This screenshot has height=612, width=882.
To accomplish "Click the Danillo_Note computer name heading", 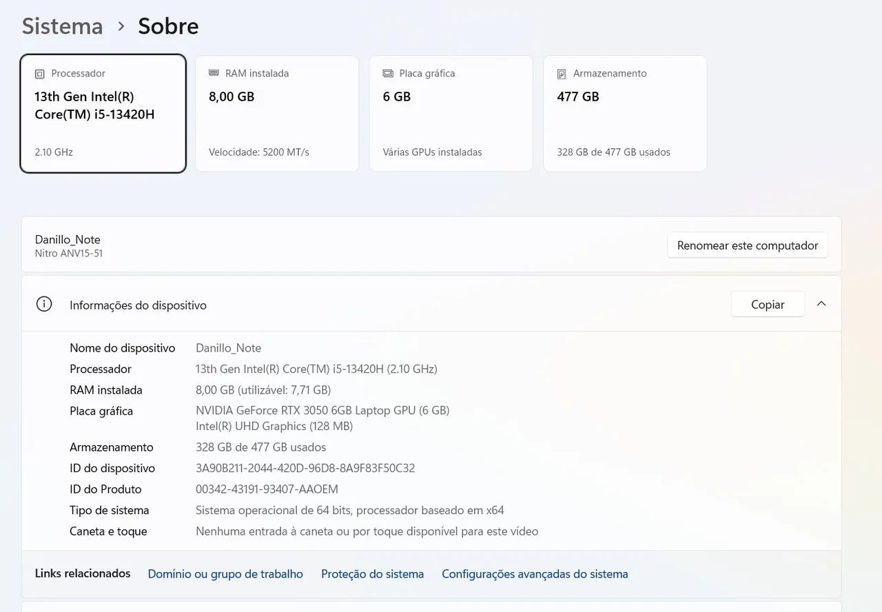I will point(68,239).
